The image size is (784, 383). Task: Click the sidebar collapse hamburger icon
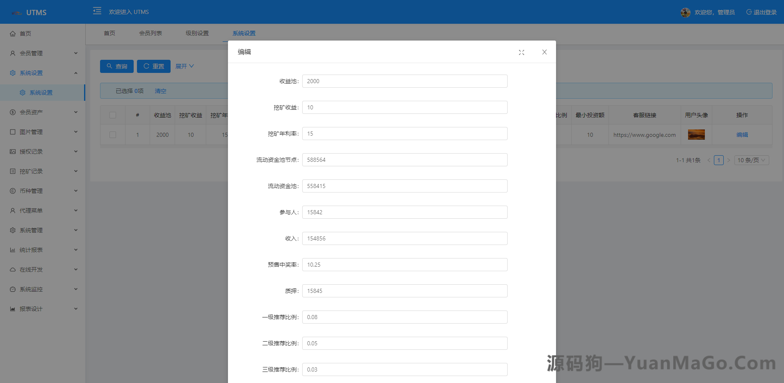pos(97,11)
